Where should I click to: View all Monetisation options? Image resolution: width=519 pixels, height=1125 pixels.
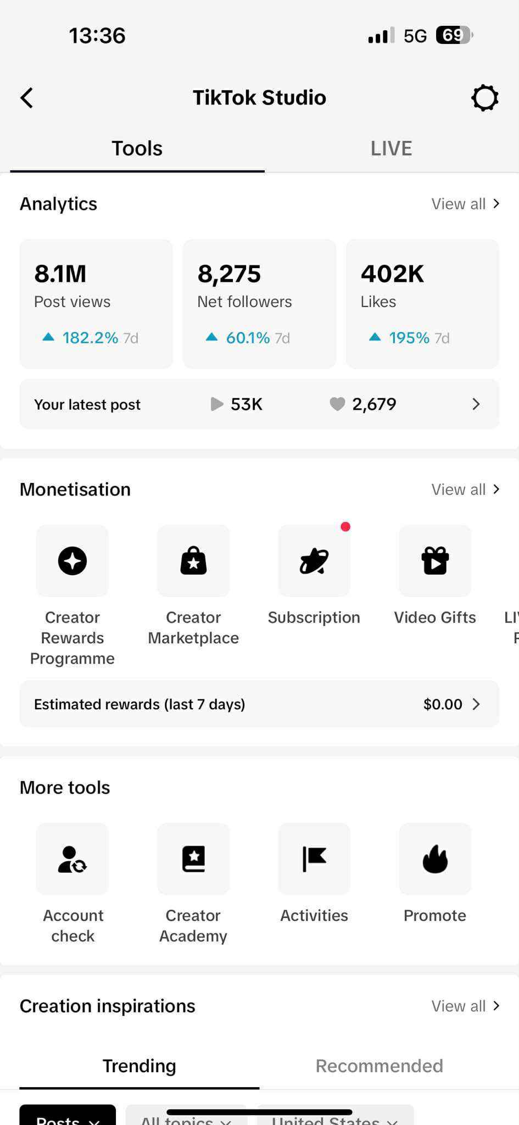(465, 489)
